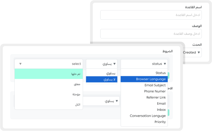Image resolution: width=212 pixels, height=131 pixels.
Task: Choose the تم حلها status value
Action: 49,74
